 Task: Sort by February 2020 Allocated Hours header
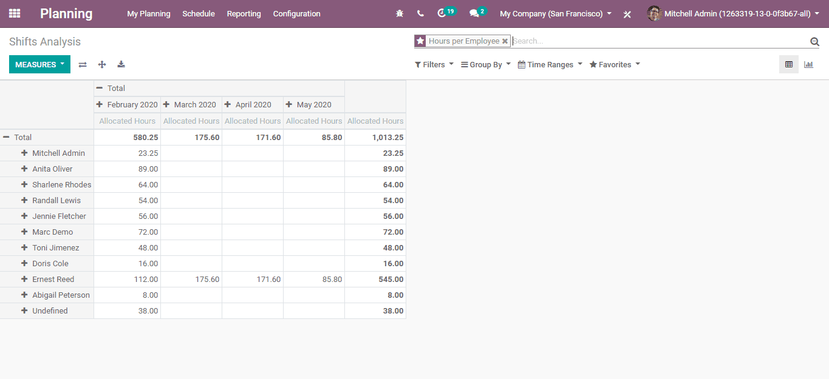click(127, 121)
